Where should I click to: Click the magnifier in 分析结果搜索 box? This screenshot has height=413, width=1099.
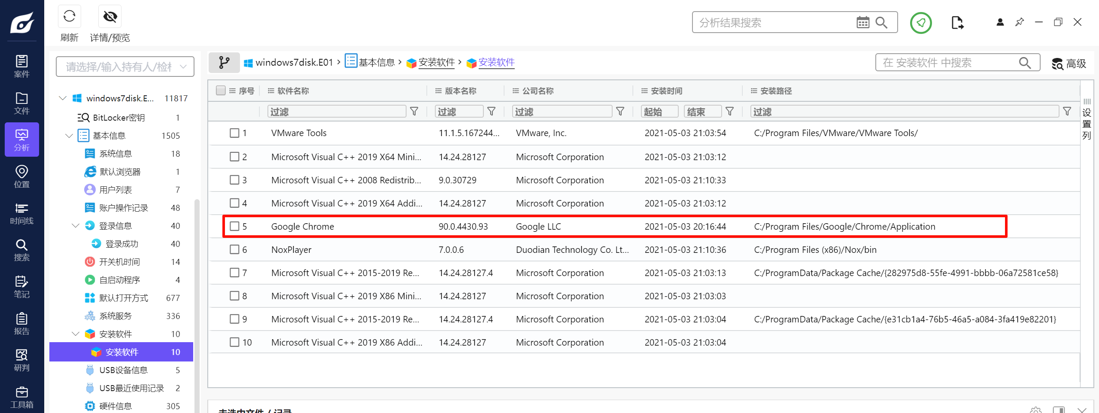pos(881,22)
